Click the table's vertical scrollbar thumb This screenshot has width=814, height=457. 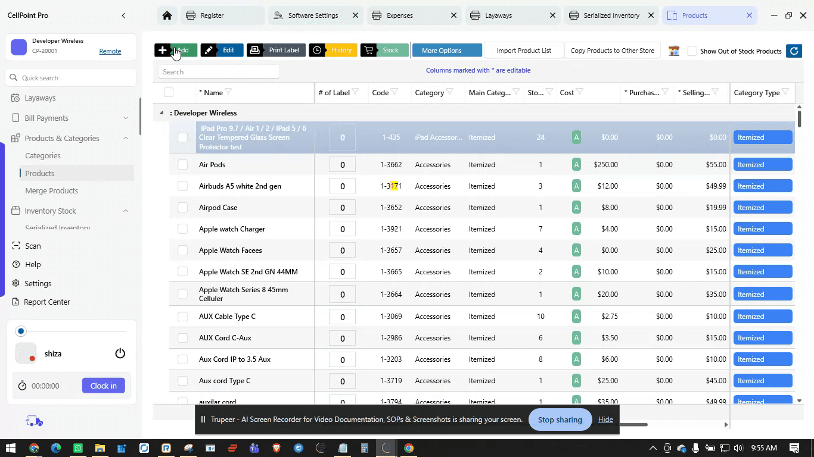[799, 118]
